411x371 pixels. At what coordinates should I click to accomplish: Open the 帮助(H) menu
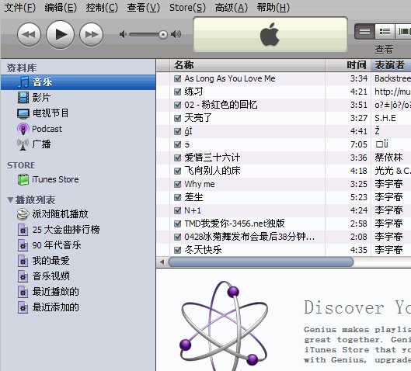(x=273, y=7)
